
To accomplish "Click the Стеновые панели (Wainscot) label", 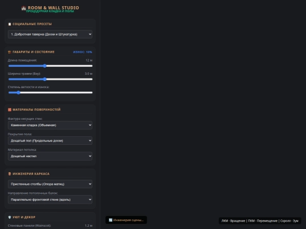I will pos(29,226).
